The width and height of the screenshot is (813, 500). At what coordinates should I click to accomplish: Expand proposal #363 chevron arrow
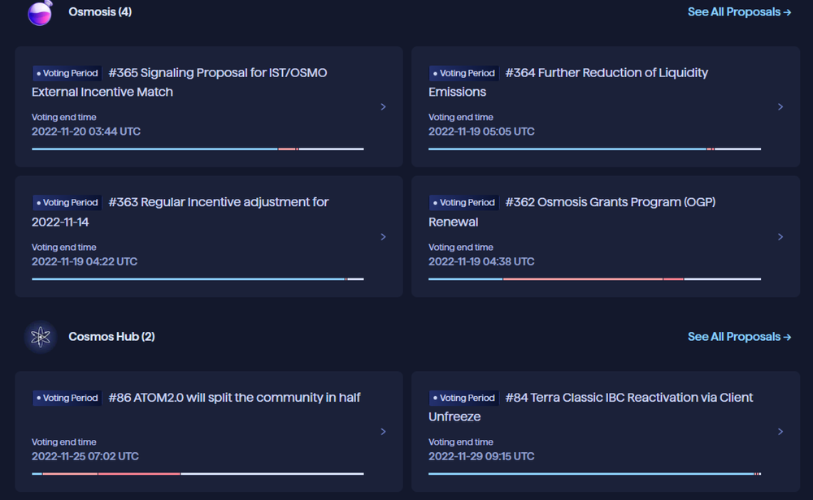(x=383, y=236)
